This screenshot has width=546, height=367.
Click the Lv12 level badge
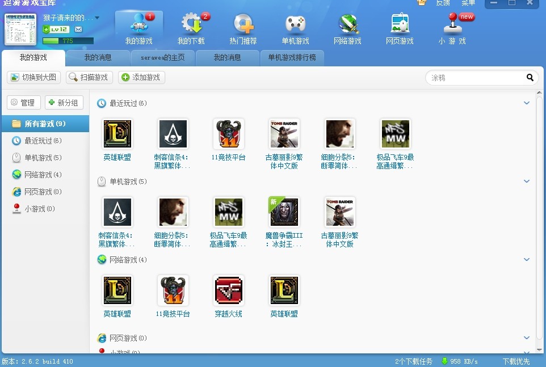(56, 29)
